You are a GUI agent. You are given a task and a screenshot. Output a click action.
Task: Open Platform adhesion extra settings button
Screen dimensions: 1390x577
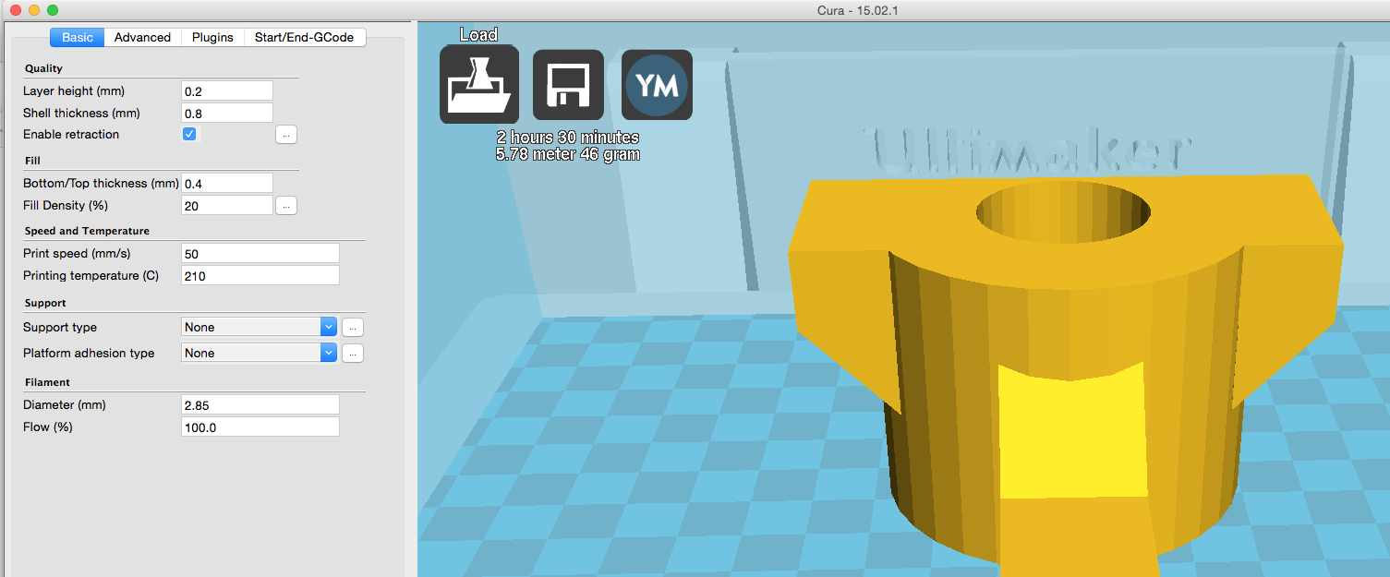(x=353, y=353)
